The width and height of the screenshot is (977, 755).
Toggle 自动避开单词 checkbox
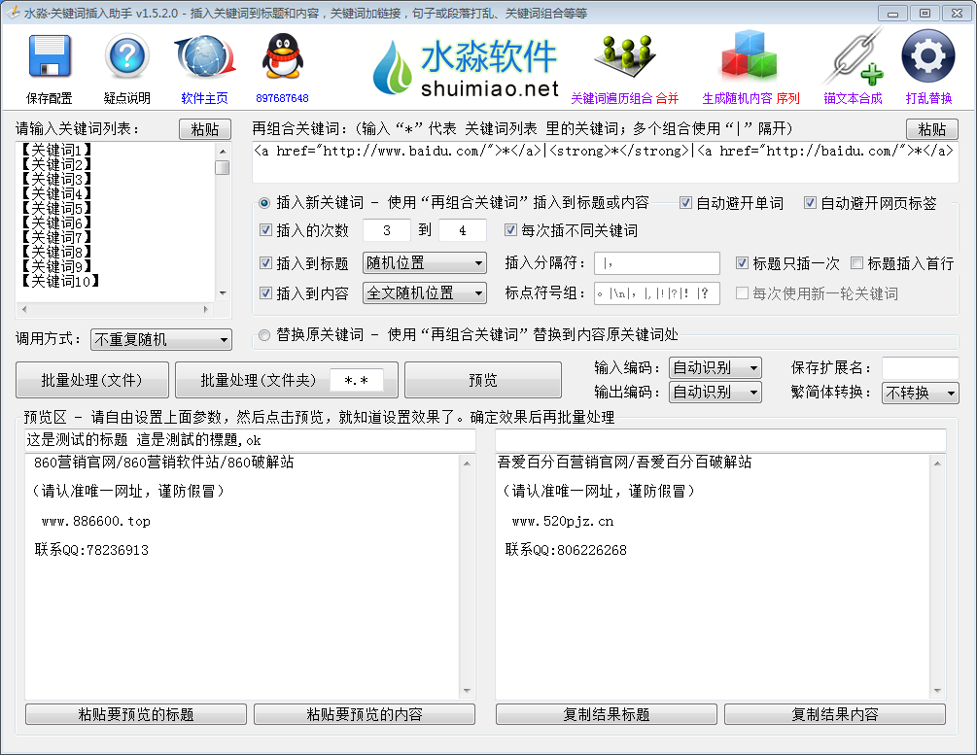click(x=685, y=202)
